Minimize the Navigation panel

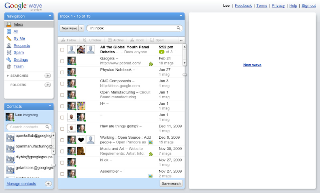pyautogui.click(x=50, y=16)
